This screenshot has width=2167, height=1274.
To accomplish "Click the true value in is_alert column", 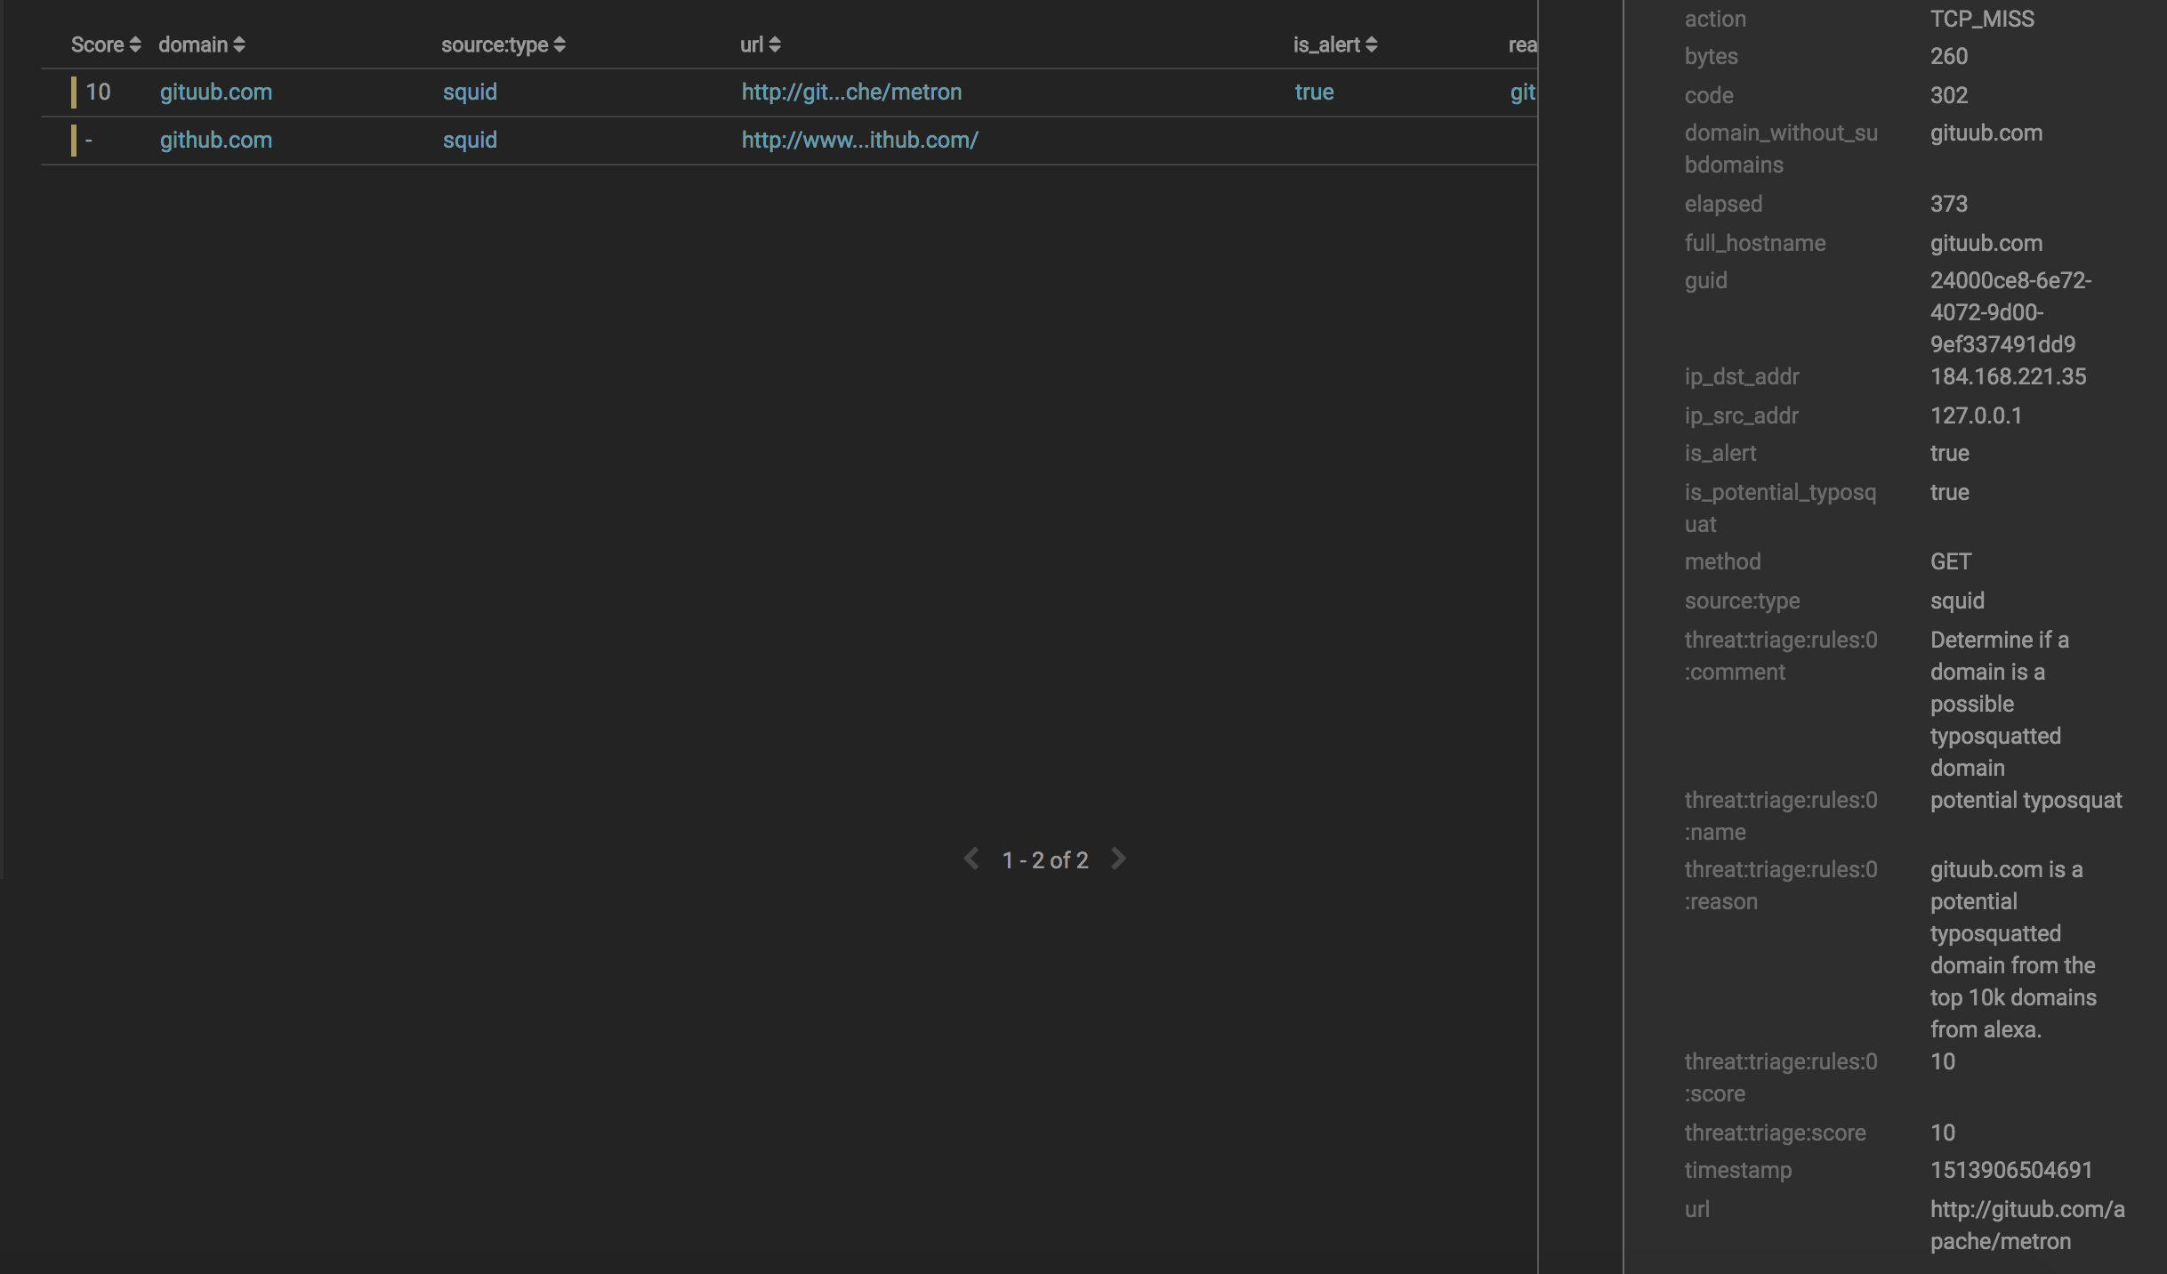I will (1314, 93).
